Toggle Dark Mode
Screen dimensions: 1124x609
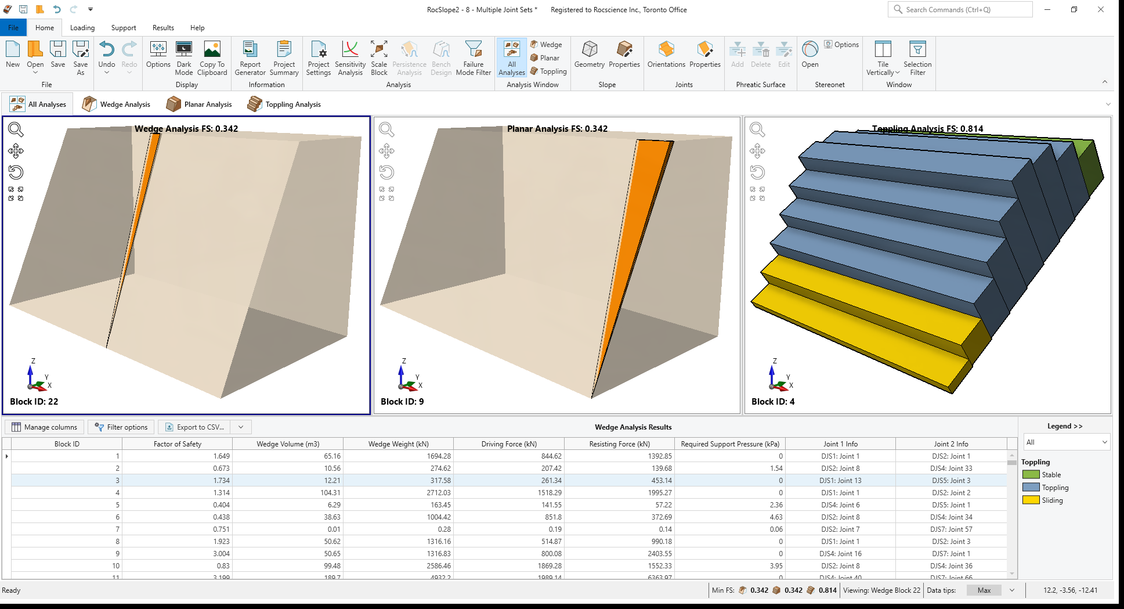pyautogui.click(x=184, y=58)
